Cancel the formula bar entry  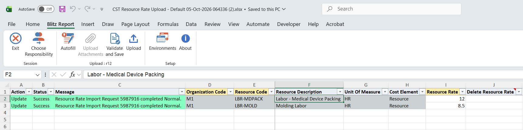pyautogui.click(x=54, y=75)
